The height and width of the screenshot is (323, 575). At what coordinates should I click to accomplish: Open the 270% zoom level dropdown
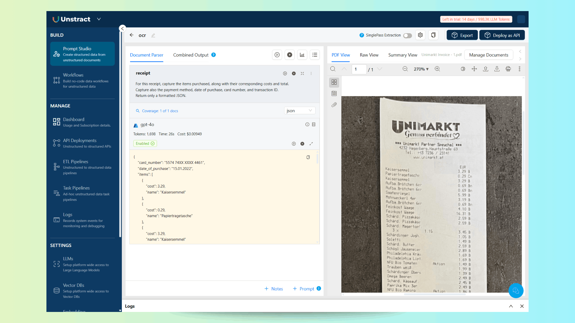(x=421, y=69)
